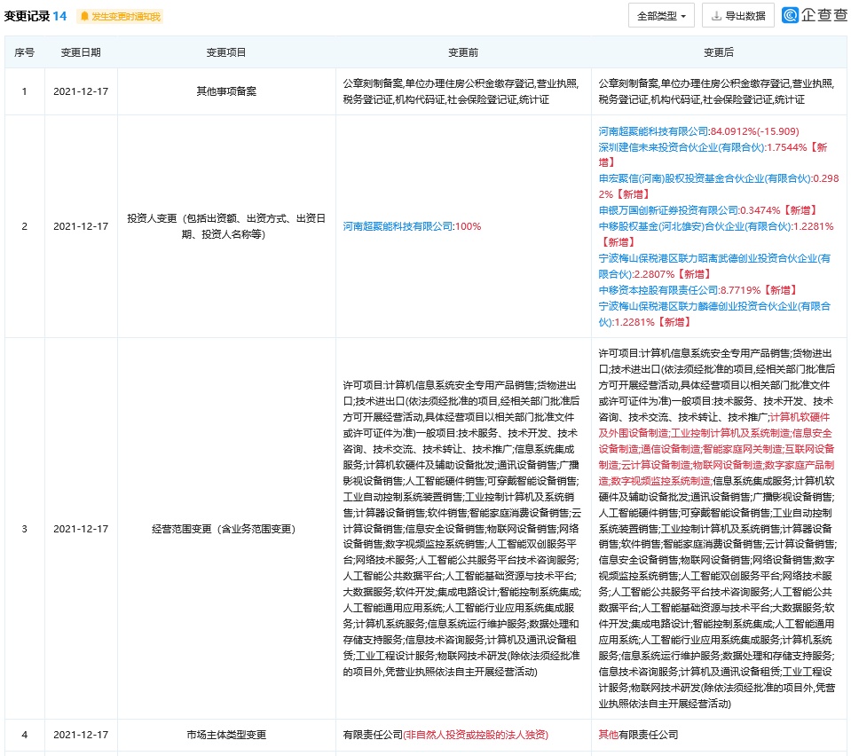This screenshot has width=851, height=756.
Task: Open 河南超聚能科技有限公司 link in 变更前 column
Action: [x=398, y=226]
